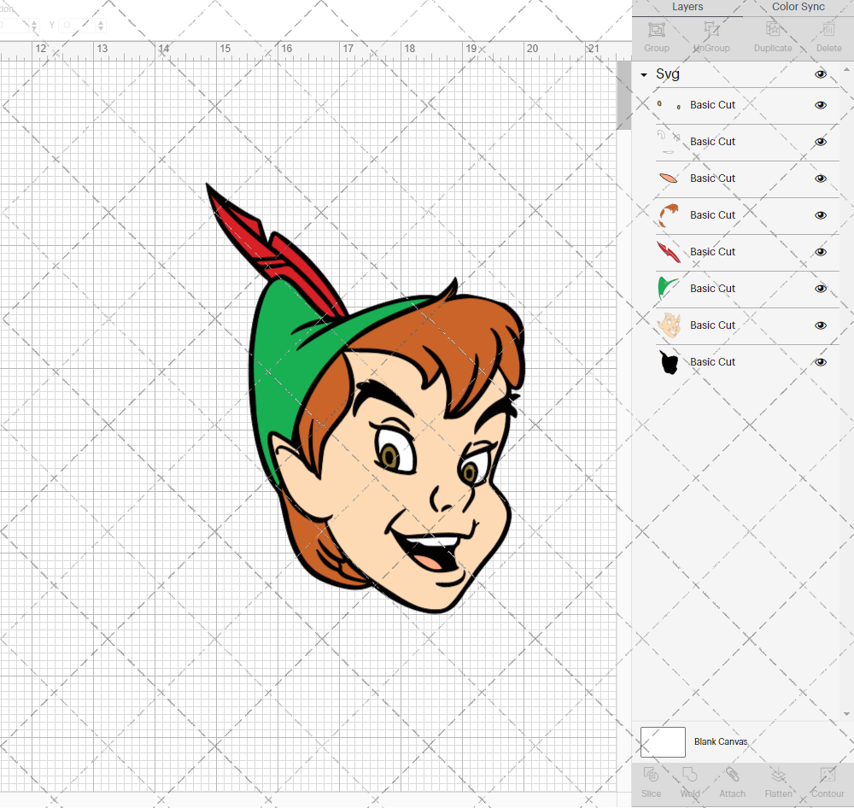854x808 pixels.
Task: Click the up arrow on the X coordinate field
Action: click(x=34, y=20)
